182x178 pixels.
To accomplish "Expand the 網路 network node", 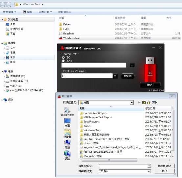I will click(2, 100).
